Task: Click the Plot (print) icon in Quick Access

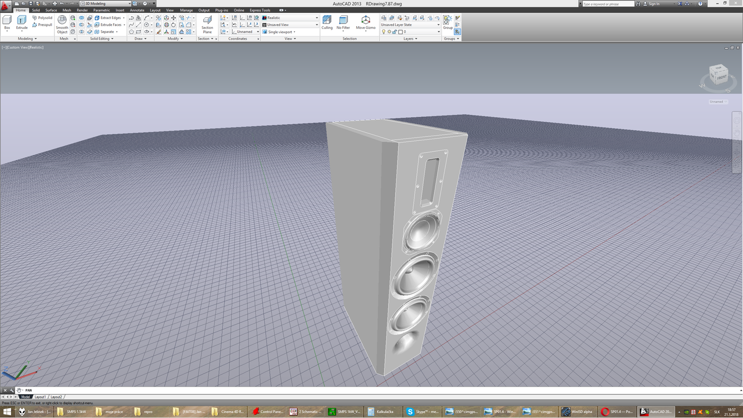Action: (55, 3)
